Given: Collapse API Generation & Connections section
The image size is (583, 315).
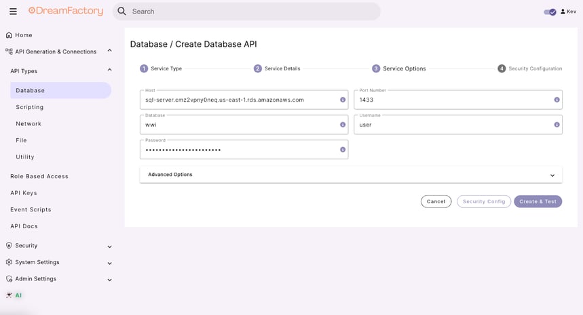Looking at the screenshot, I should click(110, 50).
